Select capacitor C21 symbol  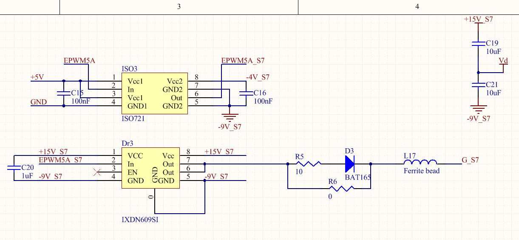tap(479, 85)
